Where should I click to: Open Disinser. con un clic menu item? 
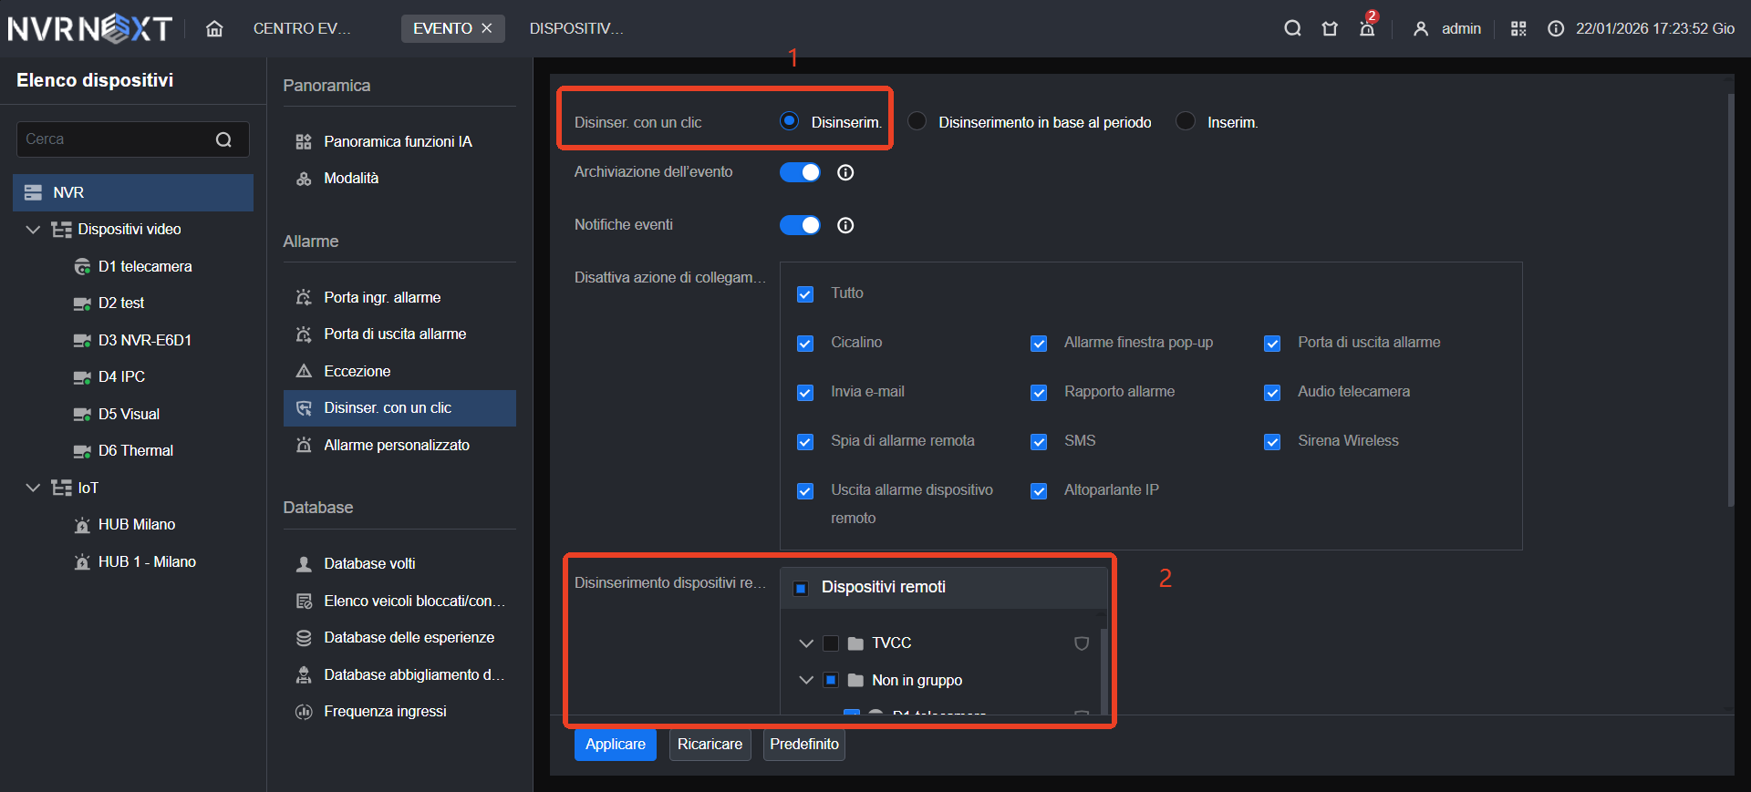coord(399,408)
